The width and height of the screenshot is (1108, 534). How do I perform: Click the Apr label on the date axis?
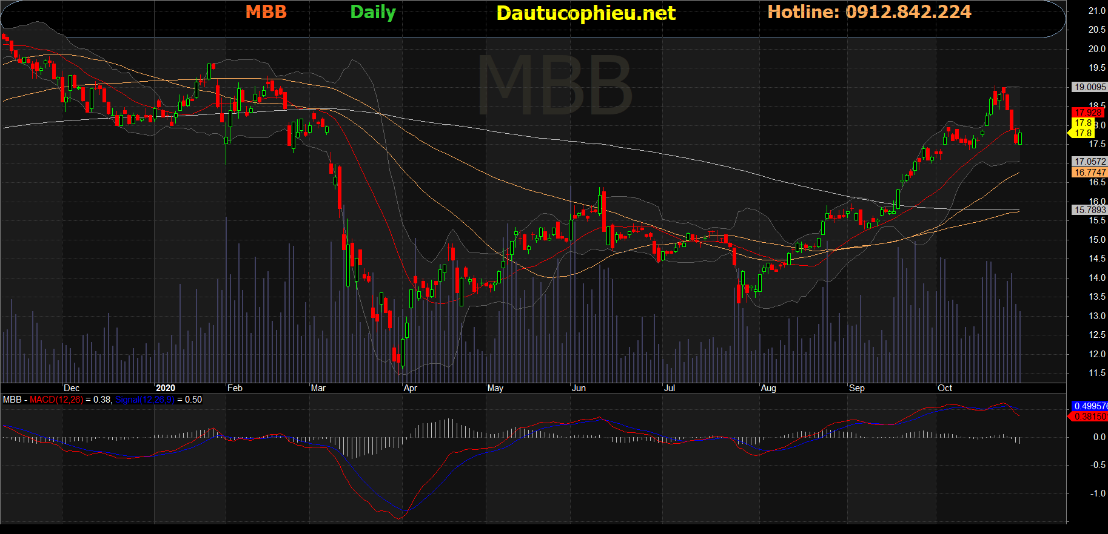pyautogui.click(x=411, y=388)
